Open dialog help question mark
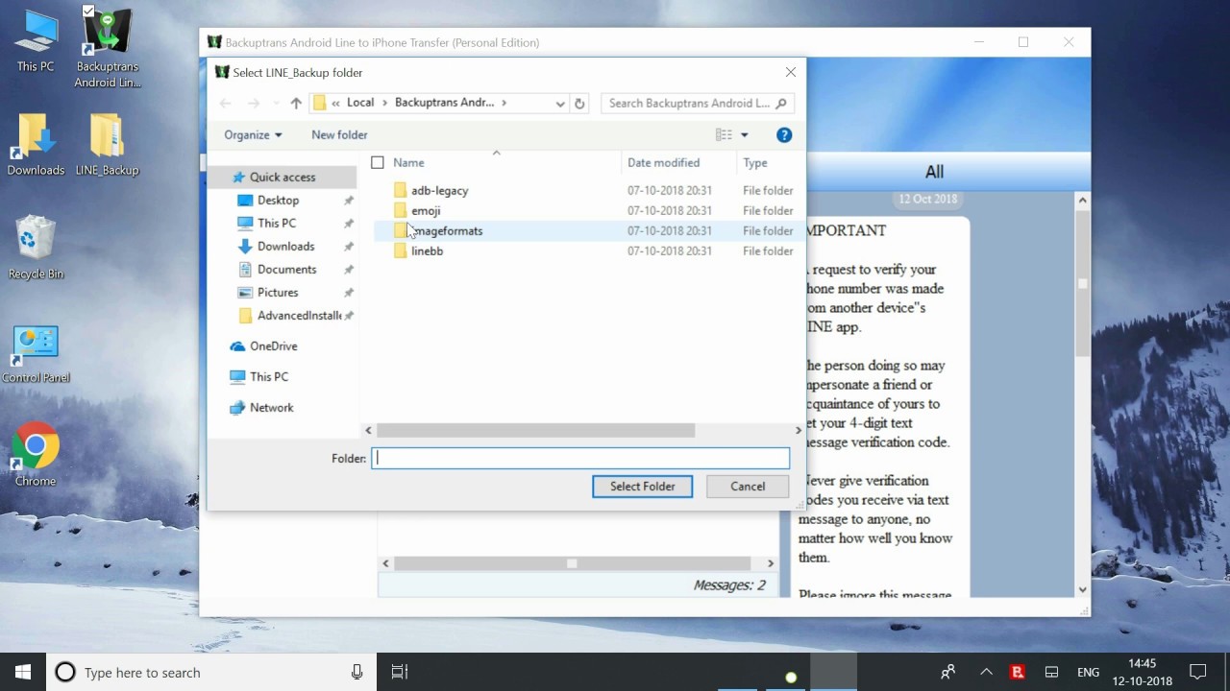This screenshot has width=1230, height=691. point(784,135)
